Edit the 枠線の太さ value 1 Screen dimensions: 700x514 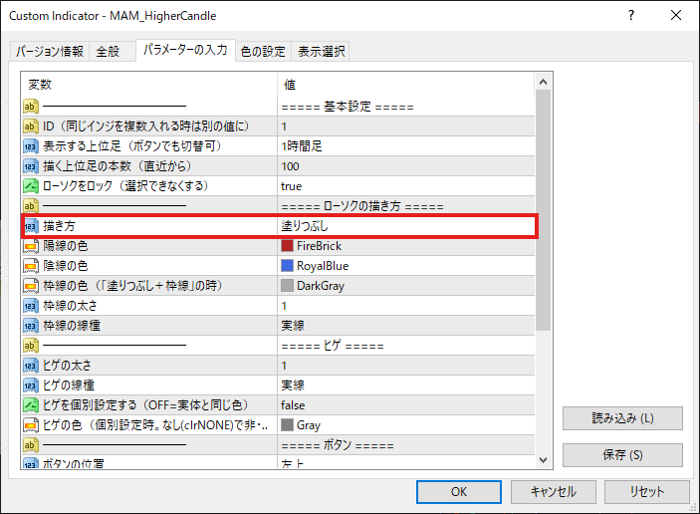coord(405,306)
